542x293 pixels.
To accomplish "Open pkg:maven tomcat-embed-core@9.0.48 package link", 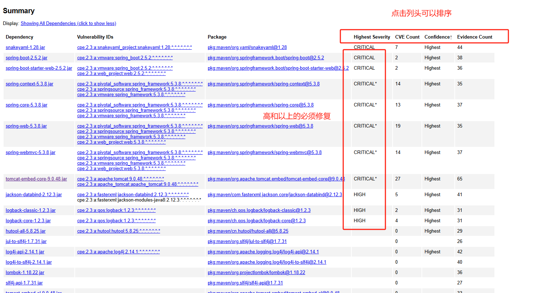I will 276,179.
